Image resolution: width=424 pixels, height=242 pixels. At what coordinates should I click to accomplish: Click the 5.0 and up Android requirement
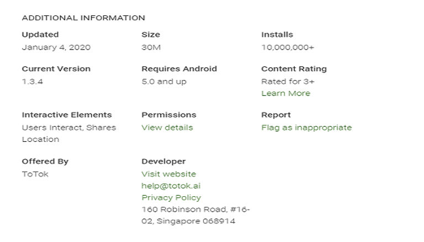(164, 82)
